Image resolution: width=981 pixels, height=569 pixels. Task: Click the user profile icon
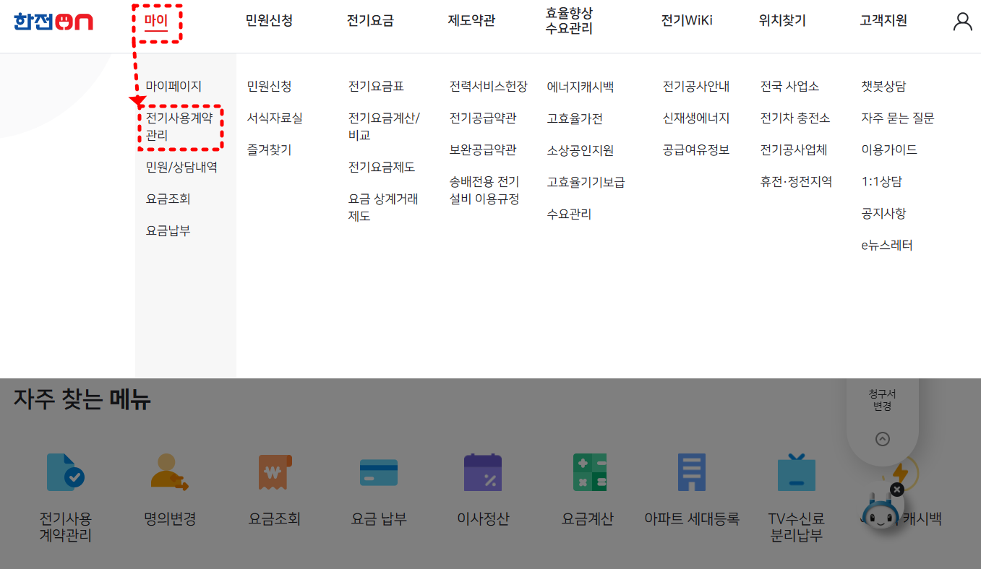click(x=962, y=21)
